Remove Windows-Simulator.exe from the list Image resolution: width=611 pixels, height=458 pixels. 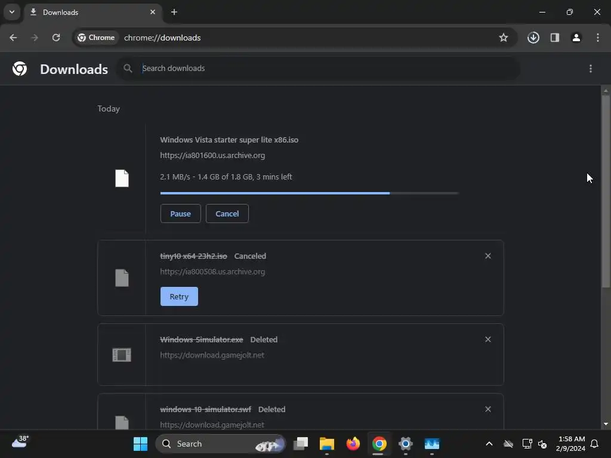[488, 339]
